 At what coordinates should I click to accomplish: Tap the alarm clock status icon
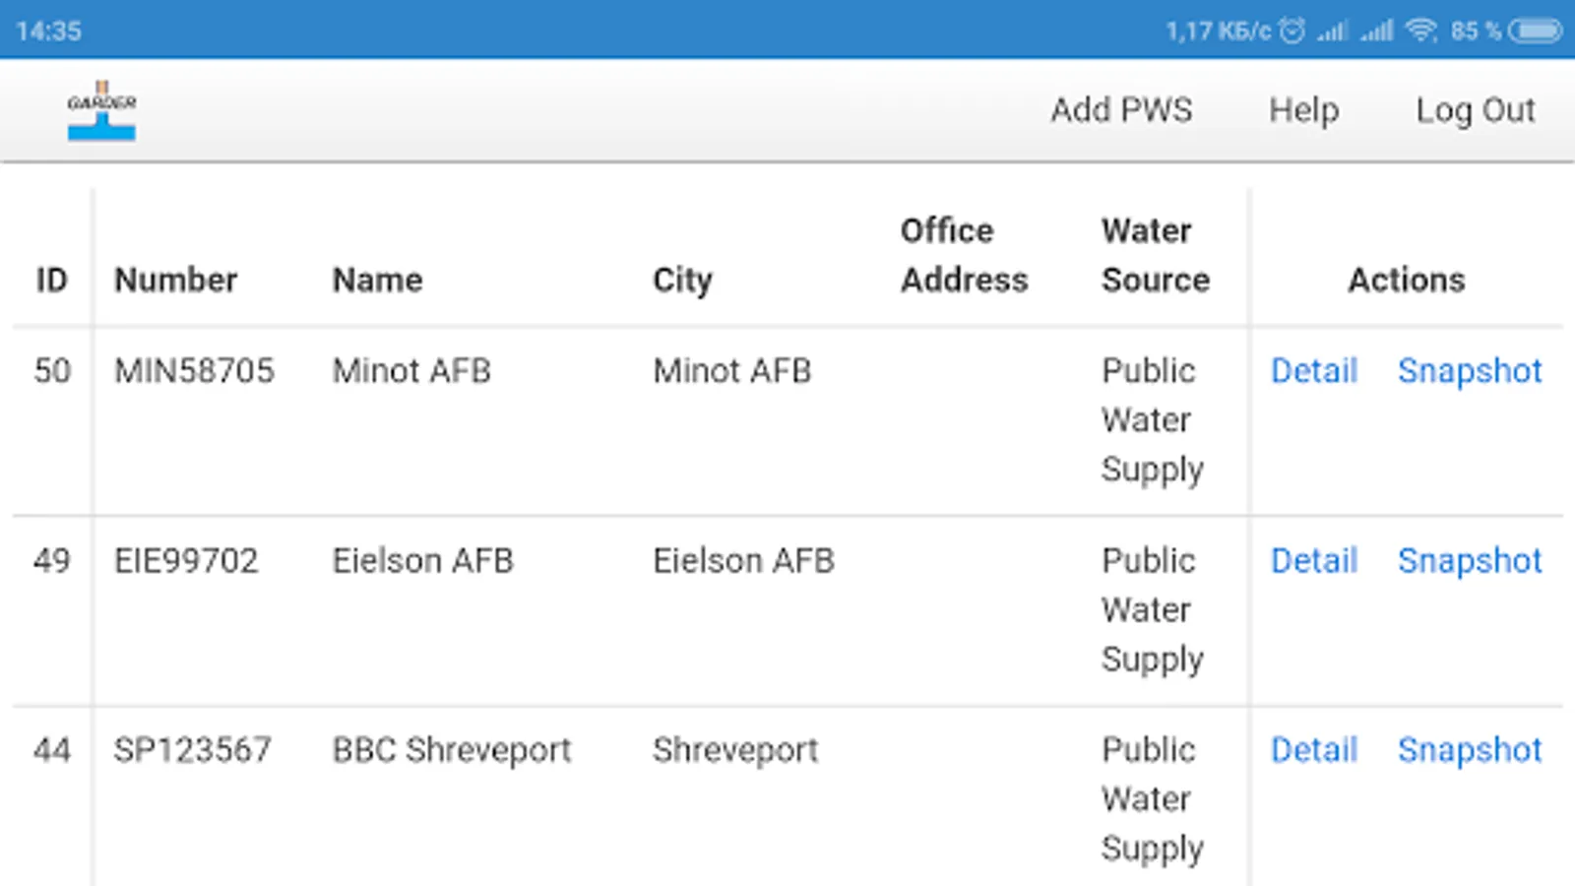[x=1291, y=31]
